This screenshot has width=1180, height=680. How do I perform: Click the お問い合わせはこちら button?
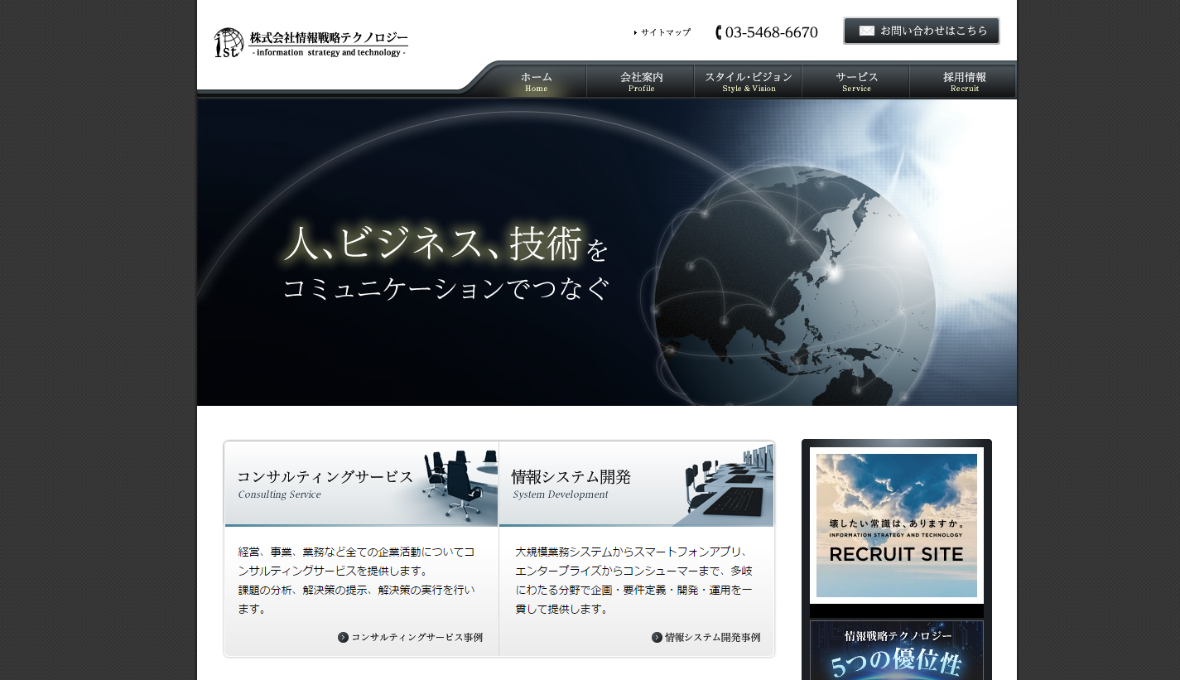922,31
